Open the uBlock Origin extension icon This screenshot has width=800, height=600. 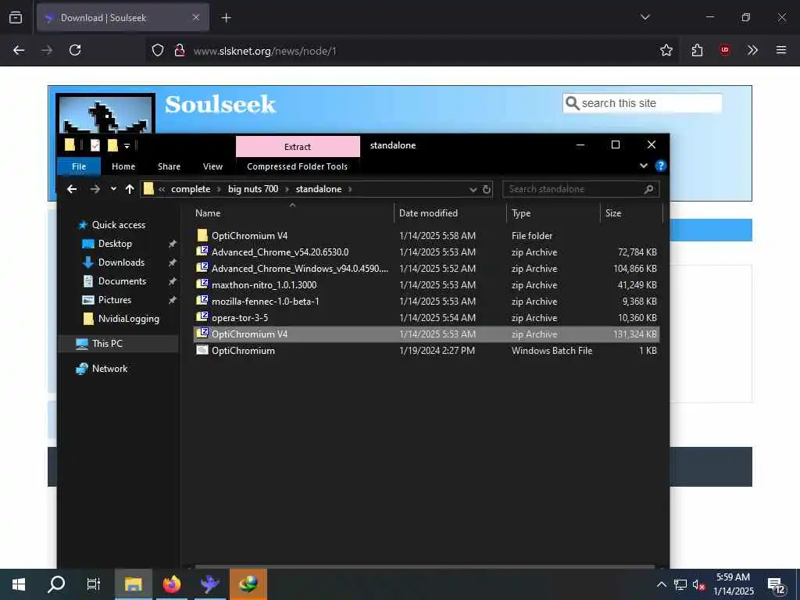(724, 50)
